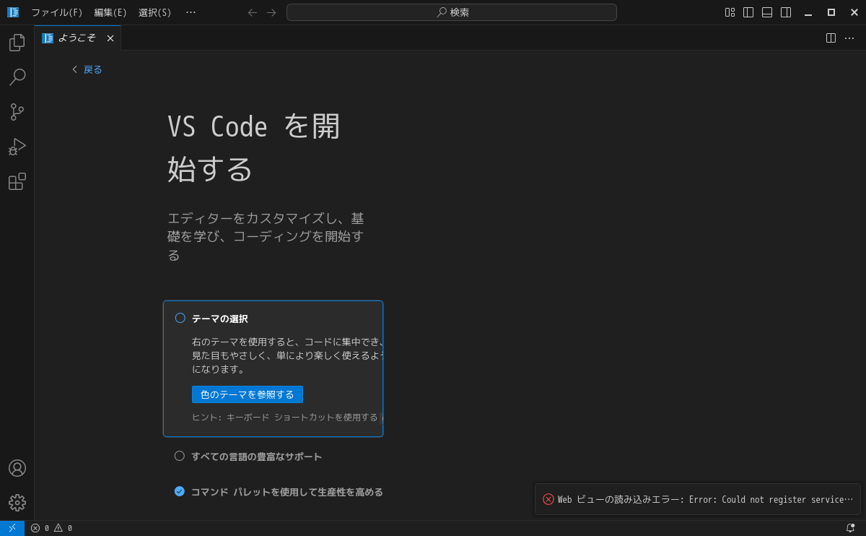866x536 pixels.
Task: Open the Extensions view
Action: coord(17,181)
